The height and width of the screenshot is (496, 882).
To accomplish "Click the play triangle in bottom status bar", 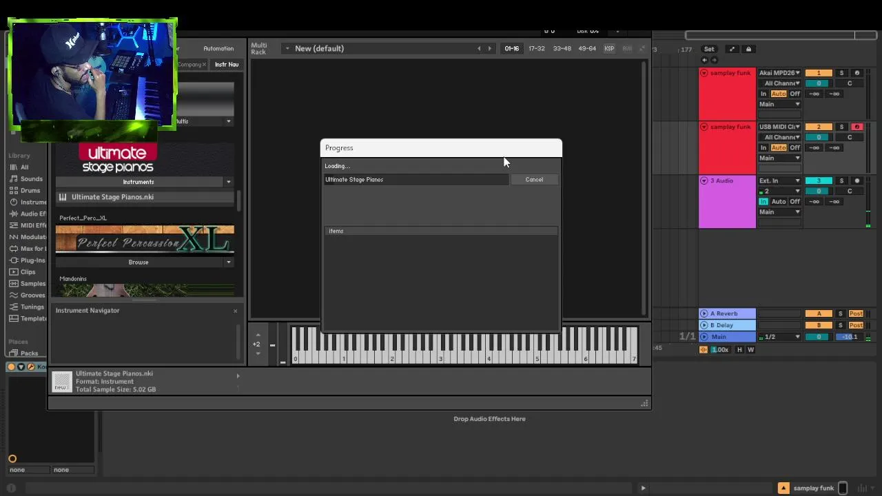I will 643,488.
